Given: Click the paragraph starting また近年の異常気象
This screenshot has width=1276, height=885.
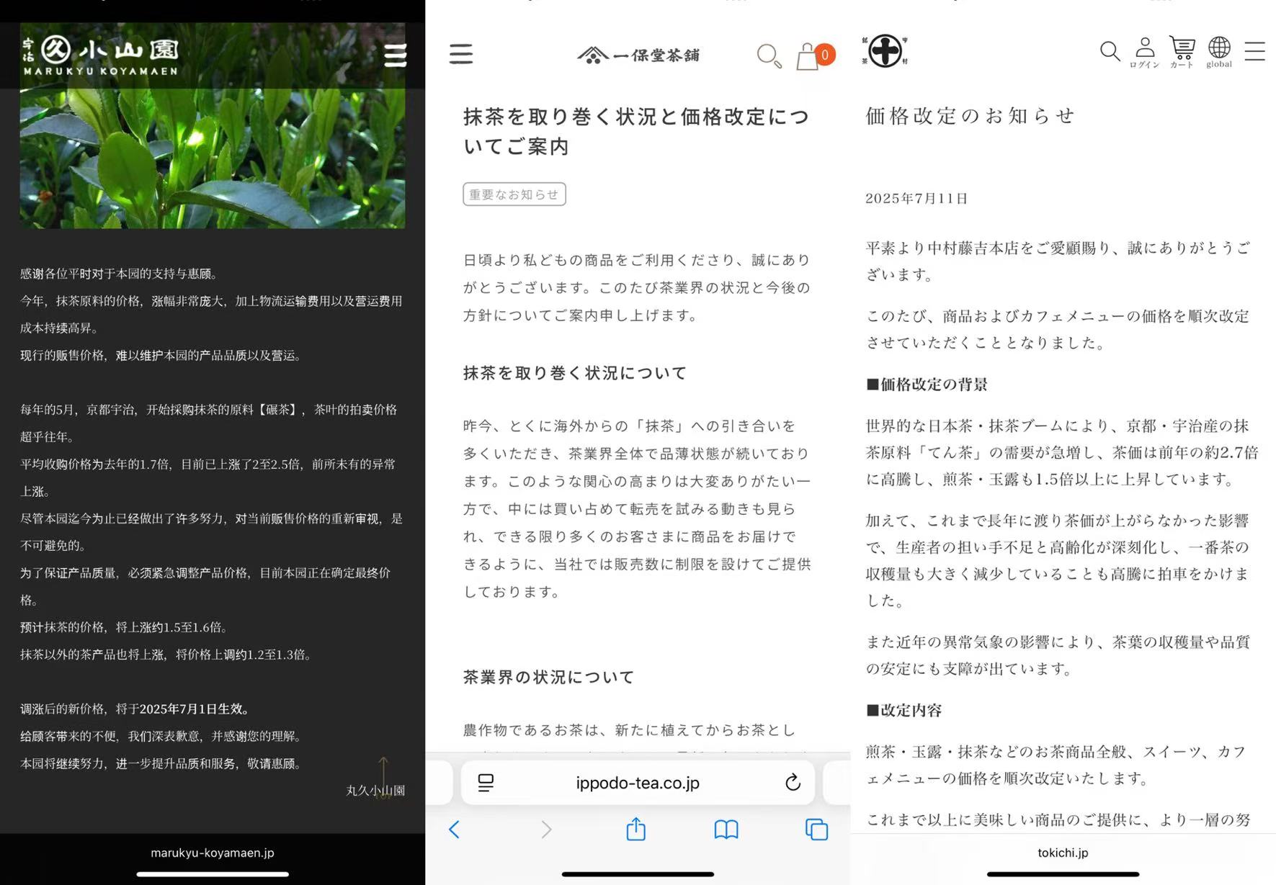Looking at the screenshot, I should [1058, 655].
